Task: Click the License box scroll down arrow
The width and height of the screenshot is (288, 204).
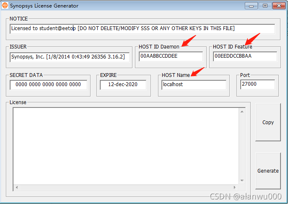Action: [242, 181]
